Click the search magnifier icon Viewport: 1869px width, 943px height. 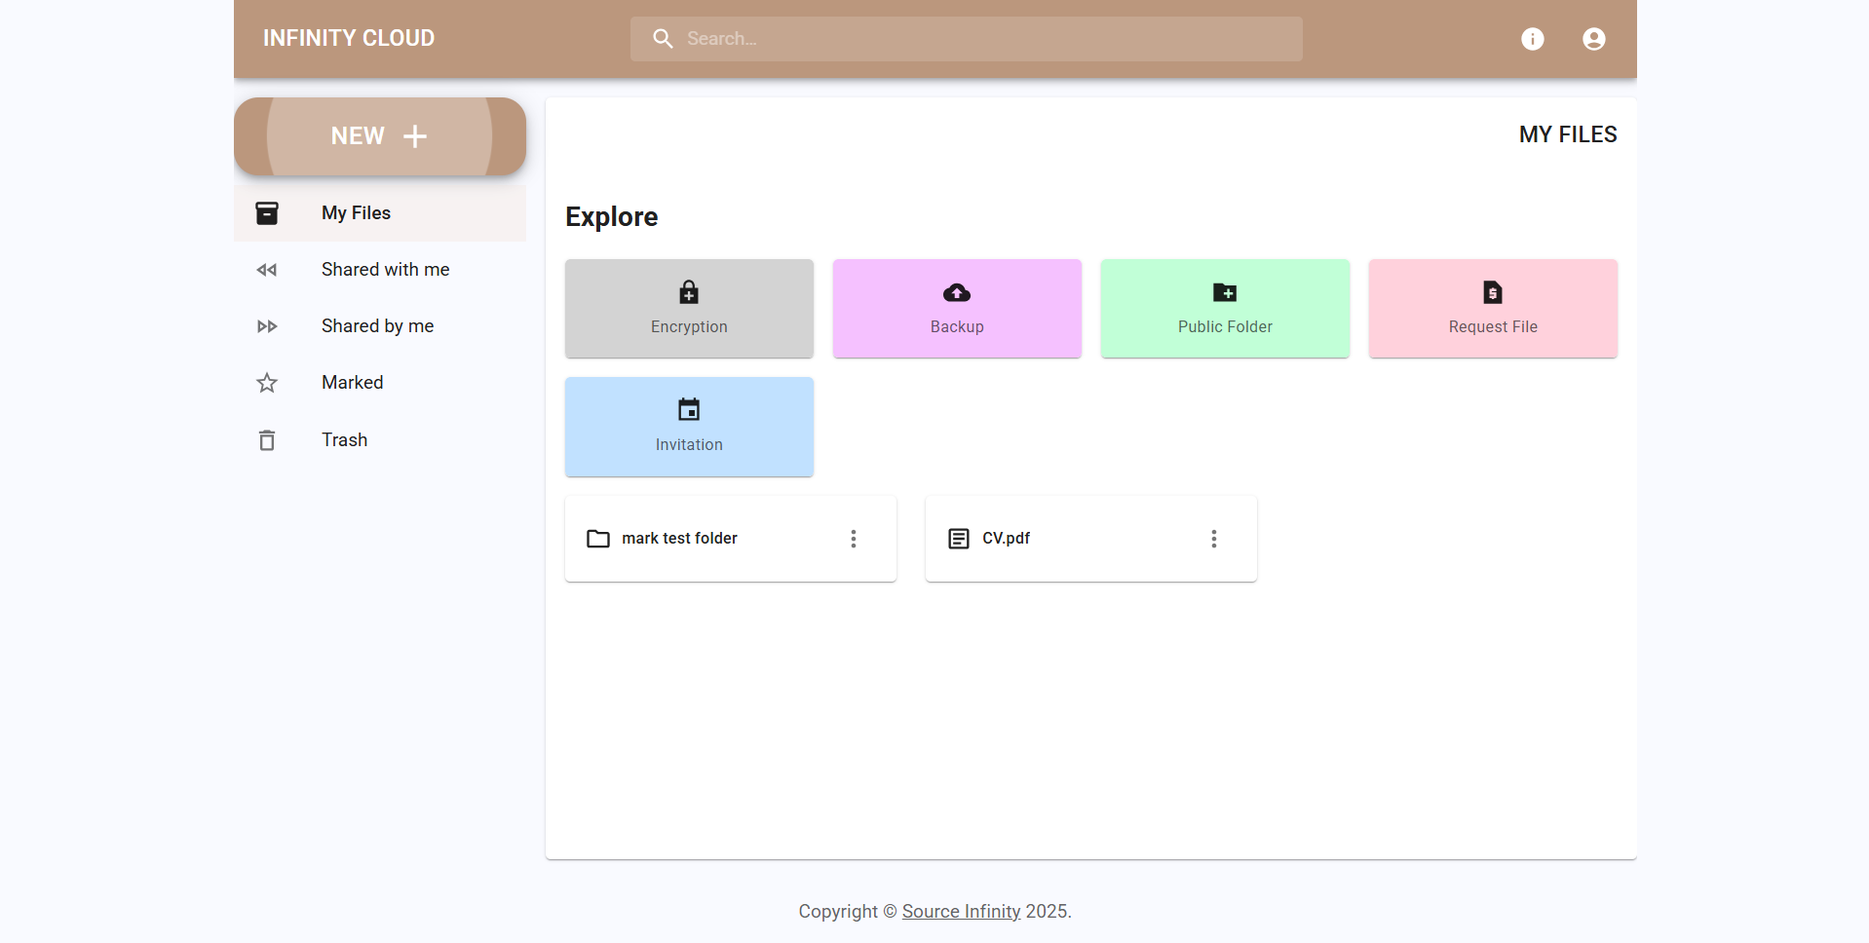coord(663,39)
